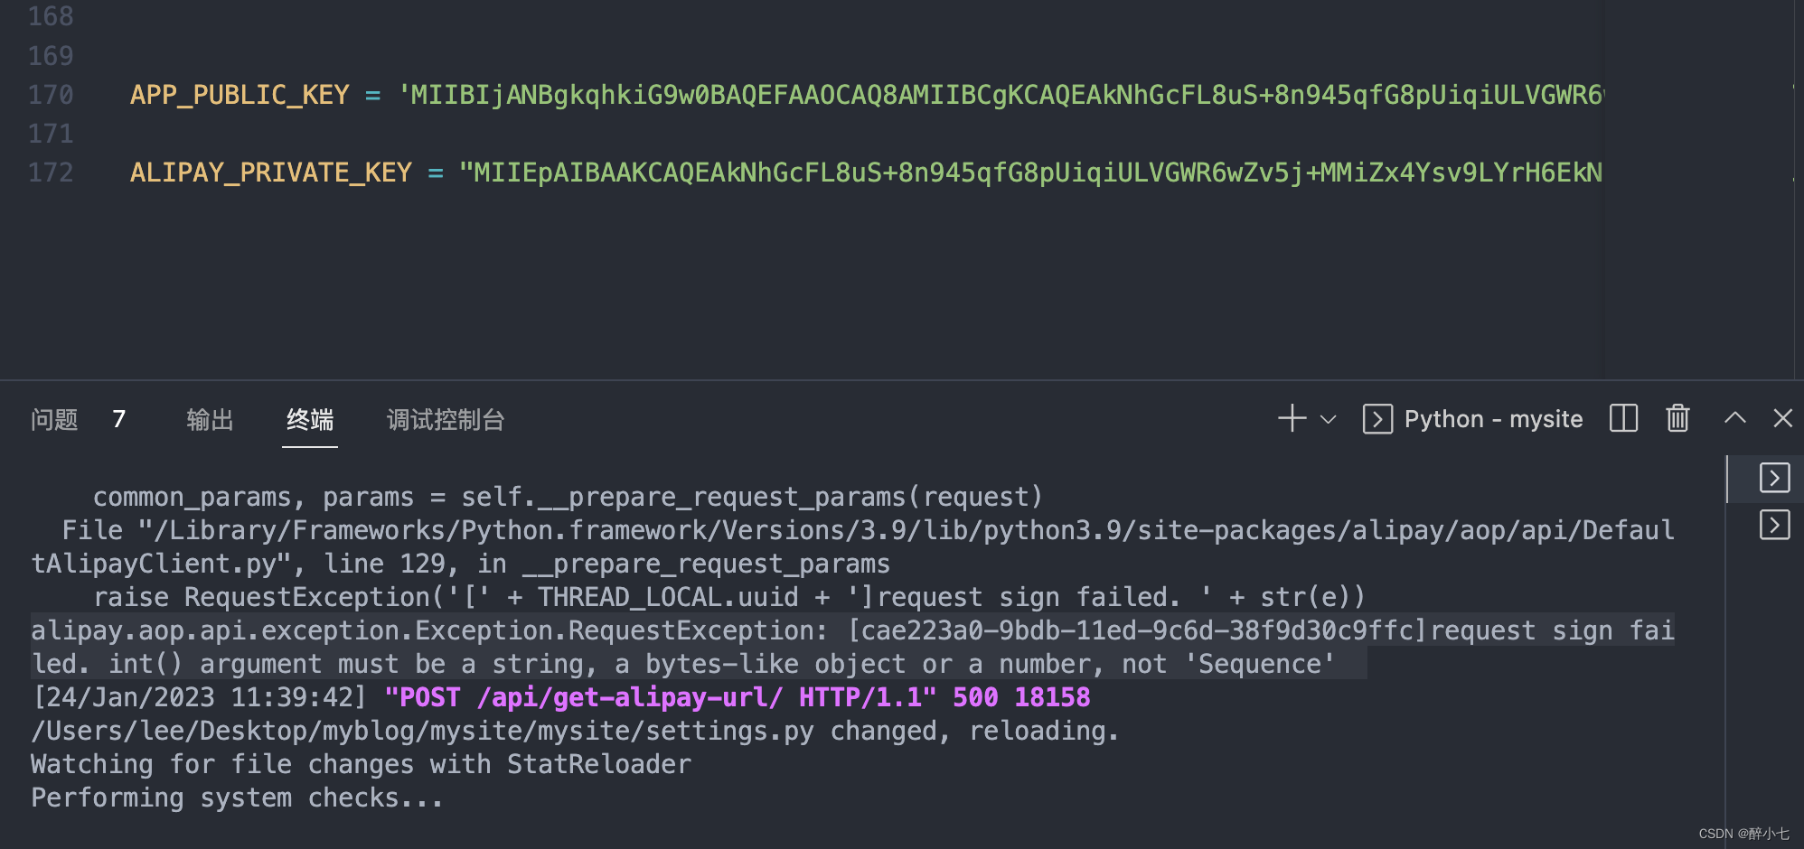Switch to the 输出 (Output) tab

point(210,419)
